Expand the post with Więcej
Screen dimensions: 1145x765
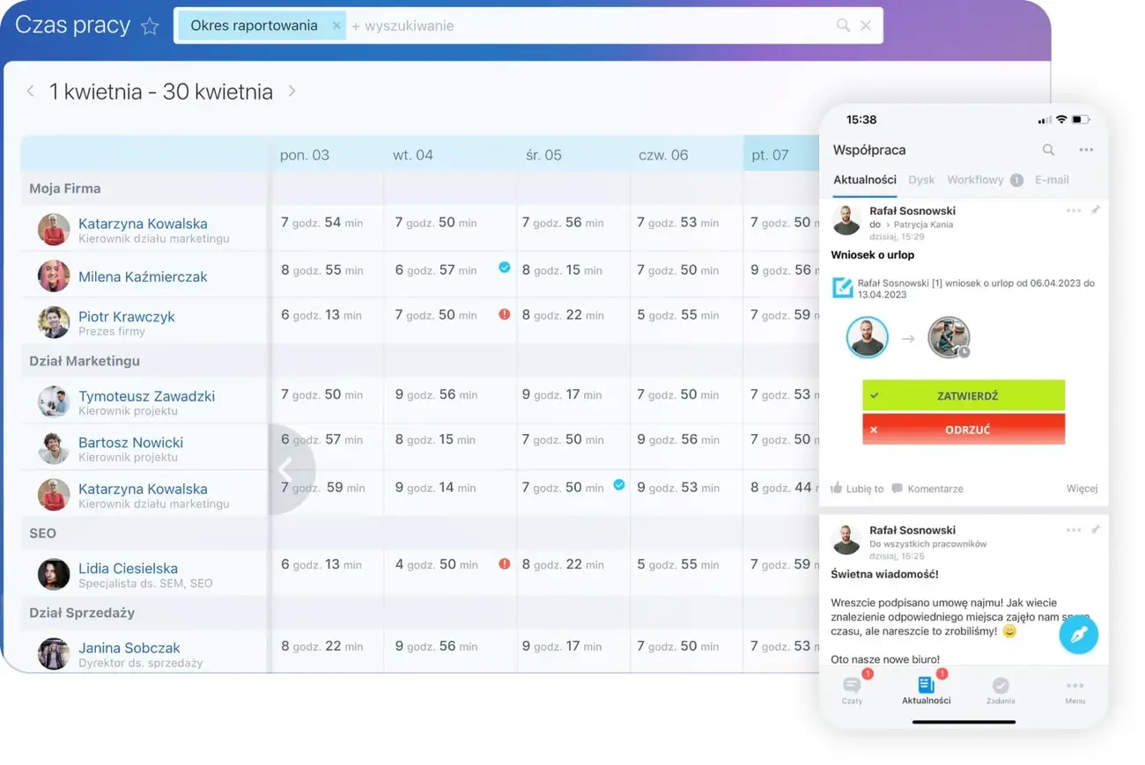1082,488
